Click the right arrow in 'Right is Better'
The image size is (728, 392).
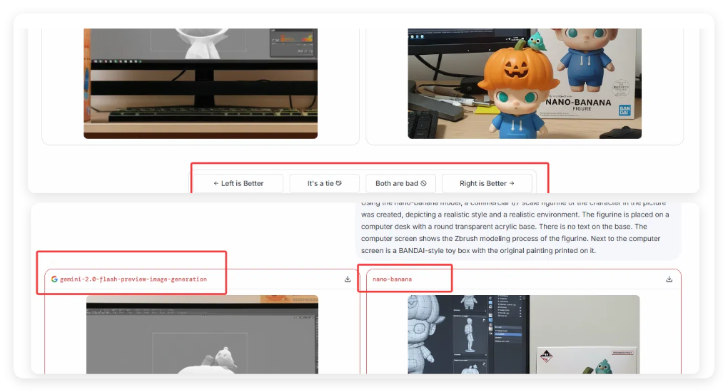point(512,183)
